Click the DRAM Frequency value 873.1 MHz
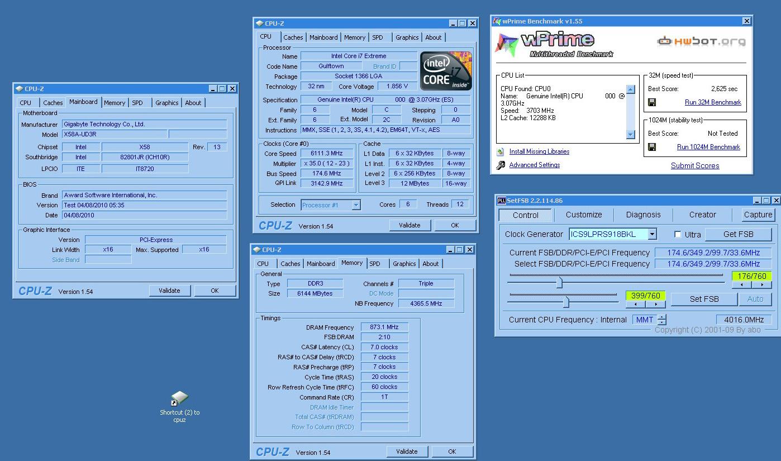The width and height of the screenshot is (781, 461). pyautogui.click(x=384, y=327)
